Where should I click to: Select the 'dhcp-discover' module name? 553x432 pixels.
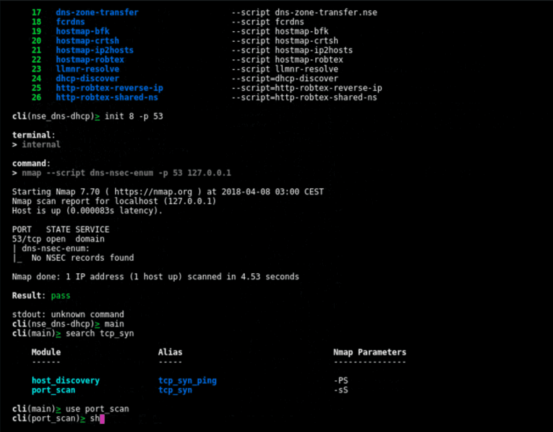(88, 79)
